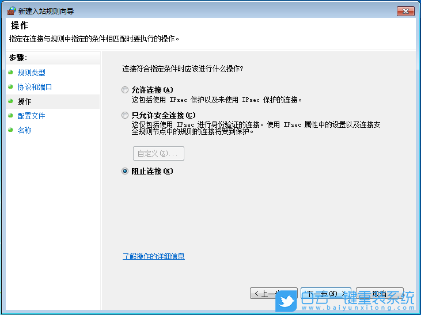Click the 自定义(Z)... button
This screenshot has height=315, width=421.
pos(159,153)
